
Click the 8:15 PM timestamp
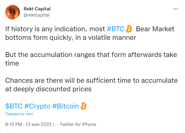tap(13, 124)
